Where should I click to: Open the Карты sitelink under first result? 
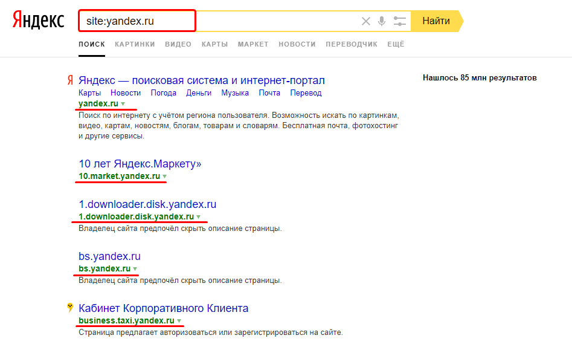coord(90,92)
